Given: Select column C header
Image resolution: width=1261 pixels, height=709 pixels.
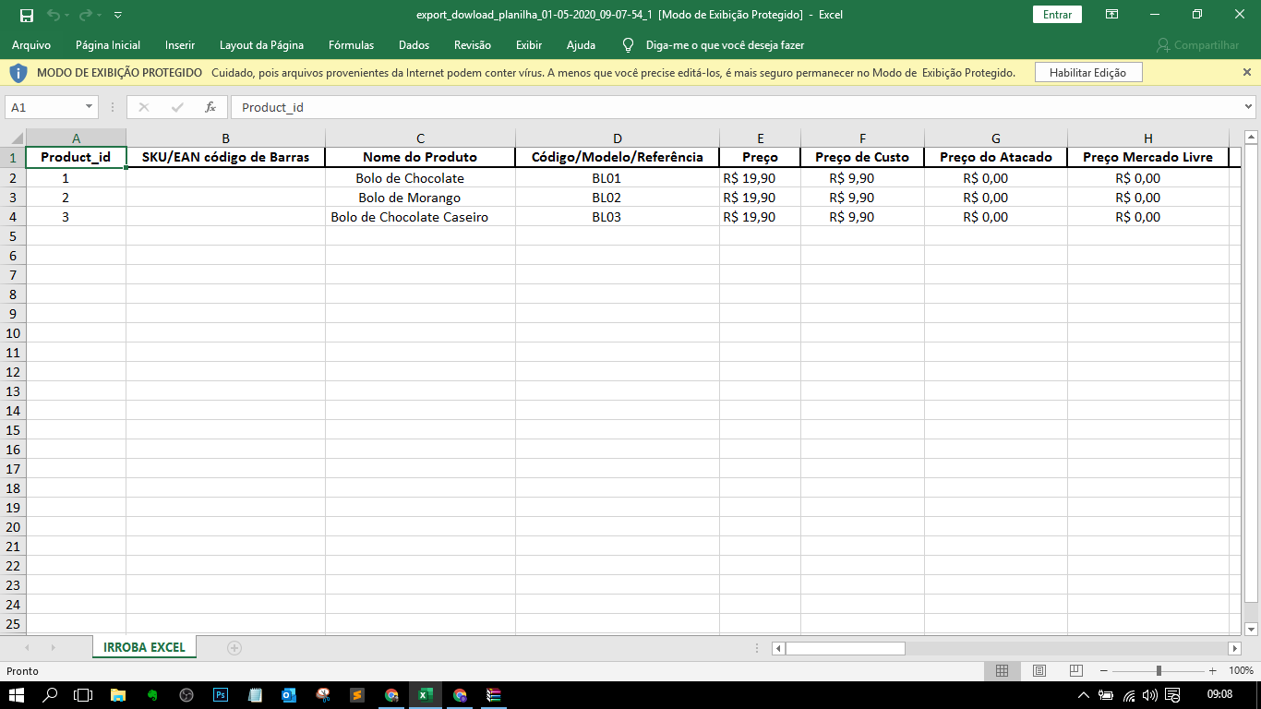Looking at the screenshot, I should point(420,138).
